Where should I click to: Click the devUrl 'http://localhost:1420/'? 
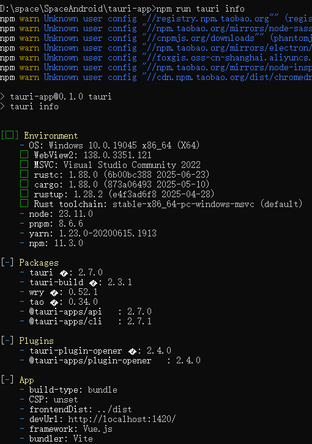coord(122,419)
